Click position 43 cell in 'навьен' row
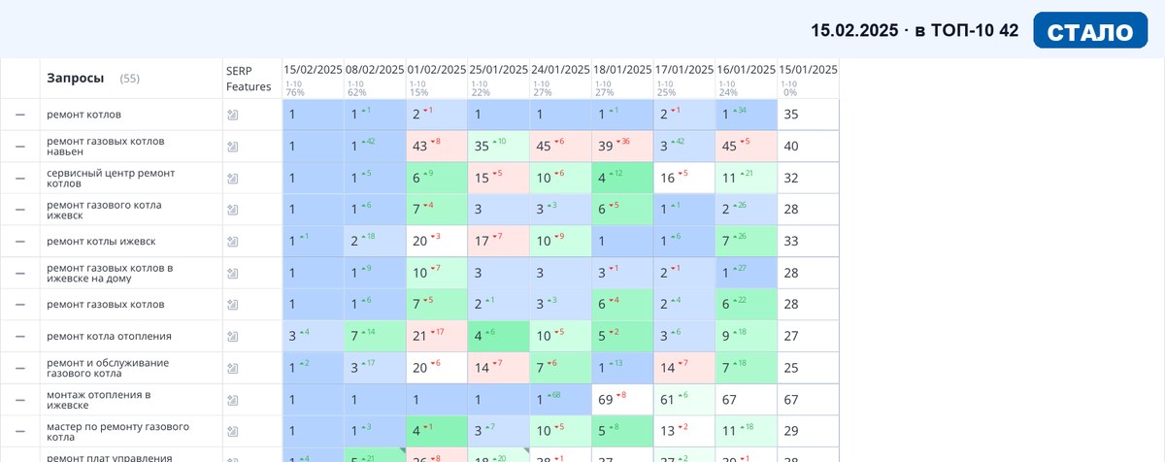This screenshot has height=462, width=1165. pos(437,147)
